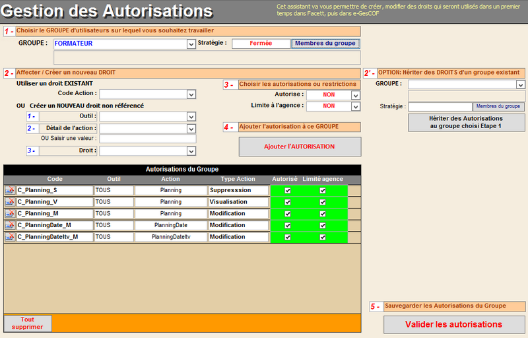Expand the Code Action dropdown
Screen dimensions: 528x338
coord(191,94)
